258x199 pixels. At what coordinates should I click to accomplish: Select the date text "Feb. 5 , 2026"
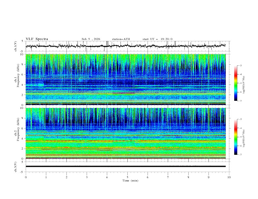[x=91, y=39]
